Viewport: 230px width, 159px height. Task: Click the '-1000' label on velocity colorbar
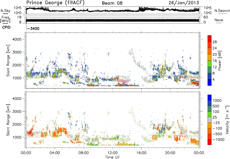tap(218, 139)
